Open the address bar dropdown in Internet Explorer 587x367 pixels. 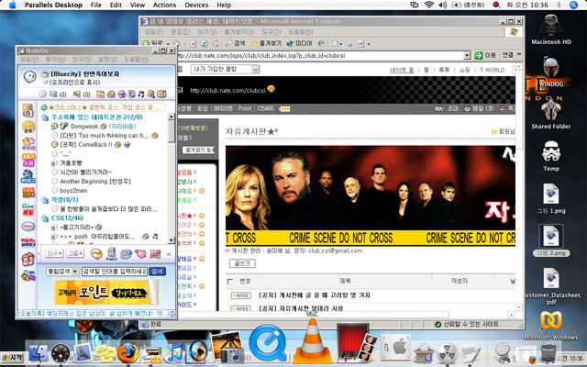click(x=467, y=55)
